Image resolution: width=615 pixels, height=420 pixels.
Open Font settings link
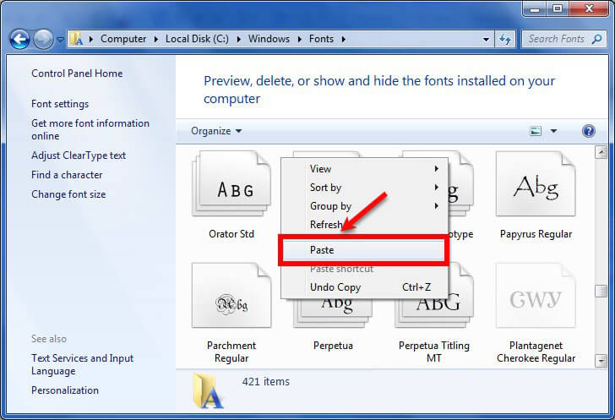pos(60,104)
